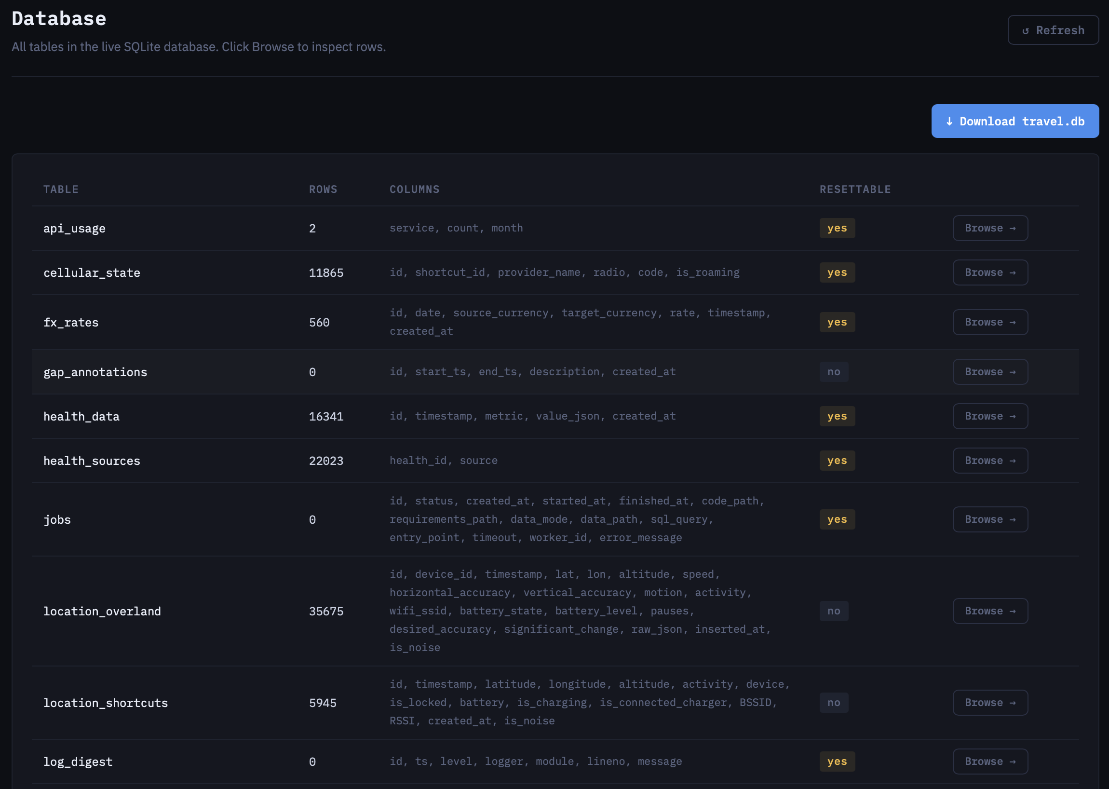The height and width of the screenshot is (789, 1109).
Task: Click the no badge for location_shortcuts
Action: coord(833,703)
